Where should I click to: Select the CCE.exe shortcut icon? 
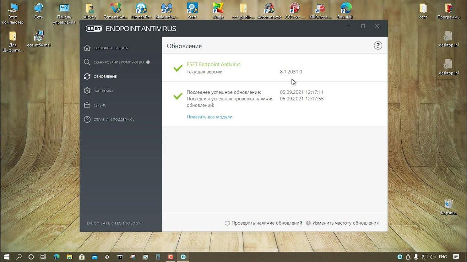294,11
